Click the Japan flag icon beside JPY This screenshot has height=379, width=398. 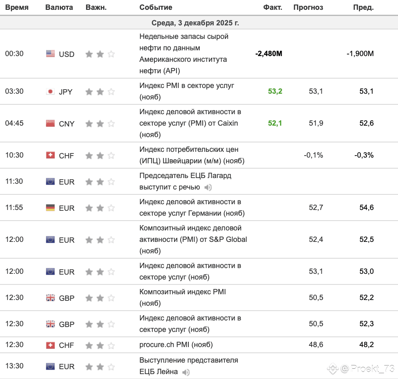click(x=50, y=91)
